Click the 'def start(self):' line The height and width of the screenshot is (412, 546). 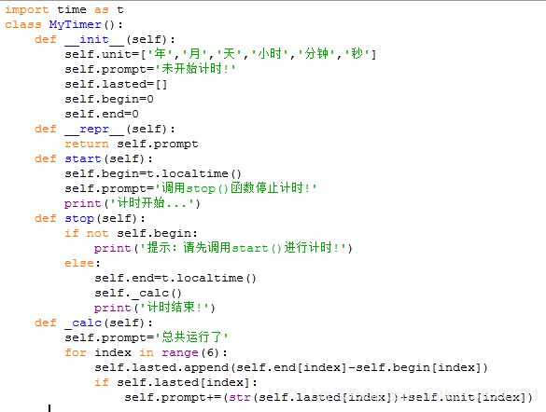[x=93, y=158]
